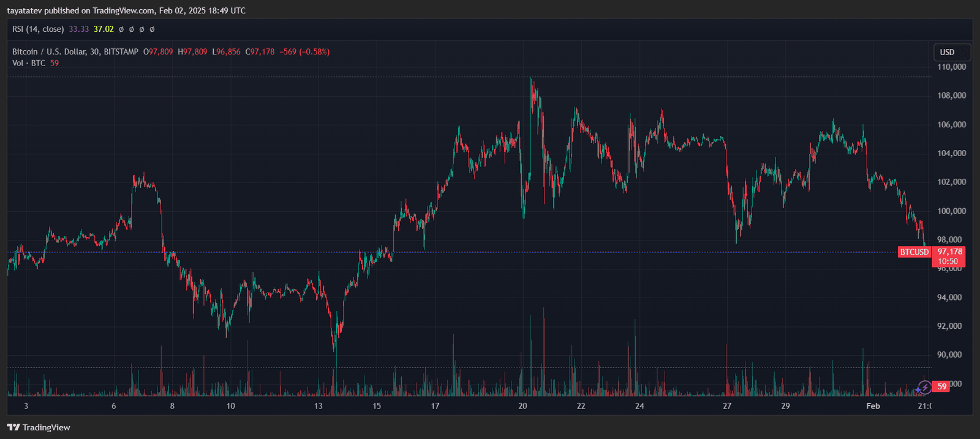
Task: Click the low price L96,856
Action: pyautogui.click(x=227, y=52)
